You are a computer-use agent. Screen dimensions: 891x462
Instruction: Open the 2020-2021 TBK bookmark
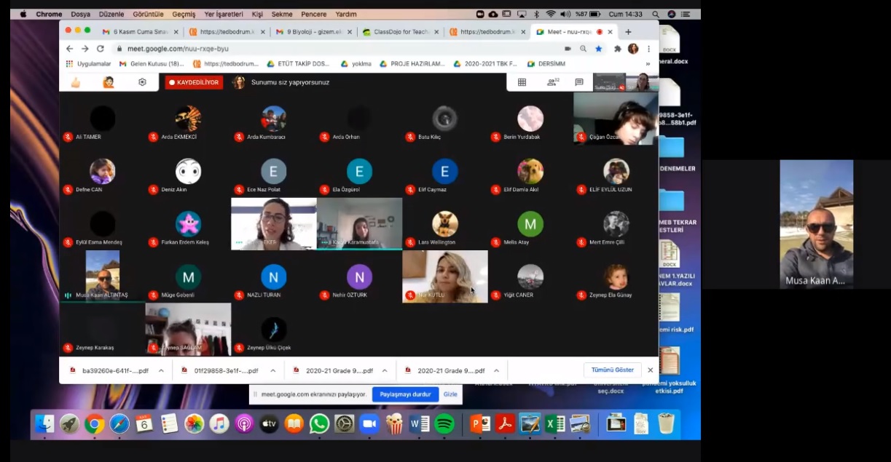tap(485, 64)
